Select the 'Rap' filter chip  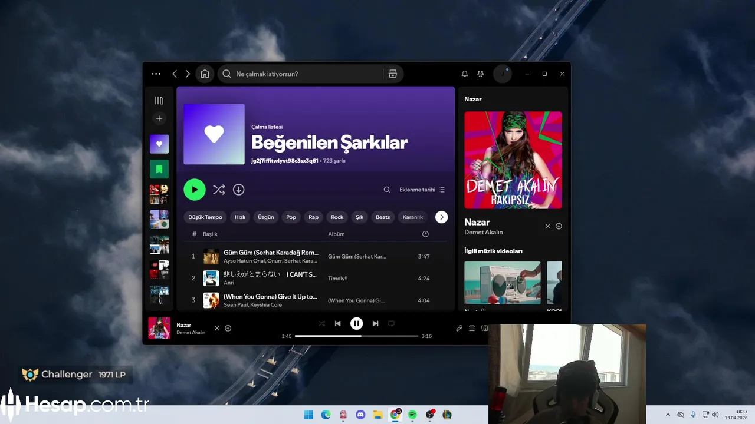314,217
